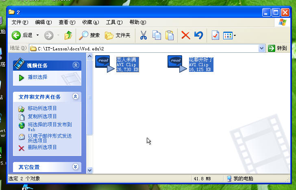Viewport: 296px width, 190px height.
Task: Open the Views dropdown button
Action: click(x=230, y=36)
